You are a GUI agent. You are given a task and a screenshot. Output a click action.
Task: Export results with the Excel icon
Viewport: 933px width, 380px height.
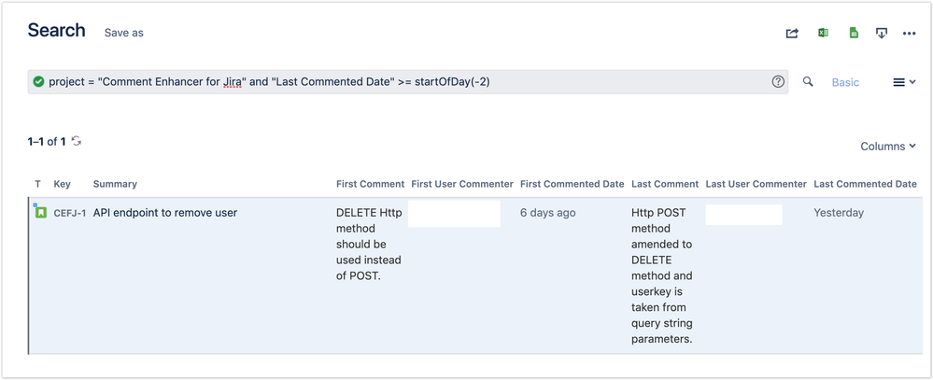(823, 34)
